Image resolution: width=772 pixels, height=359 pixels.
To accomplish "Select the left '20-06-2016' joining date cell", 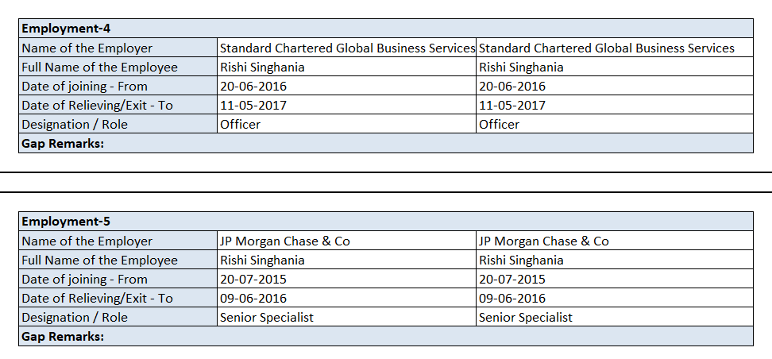I will (253, 86).
